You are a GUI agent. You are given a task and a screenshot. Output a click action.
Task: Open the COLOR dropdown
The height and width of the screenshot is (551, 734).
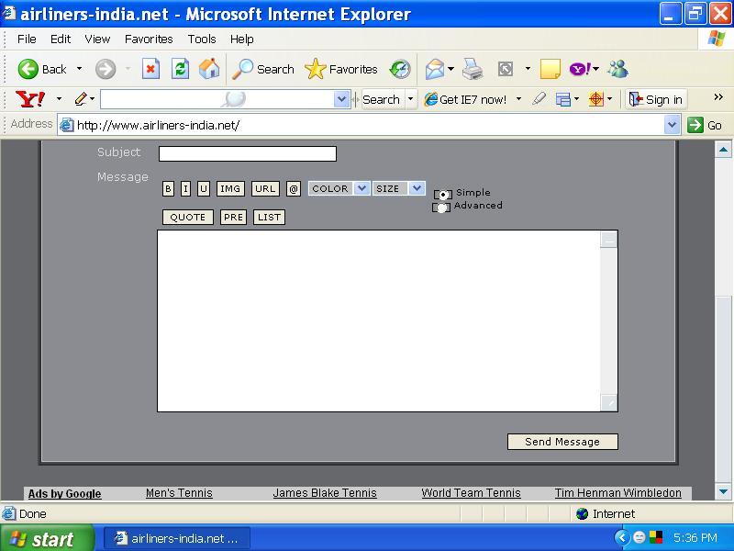pos(339,188)
